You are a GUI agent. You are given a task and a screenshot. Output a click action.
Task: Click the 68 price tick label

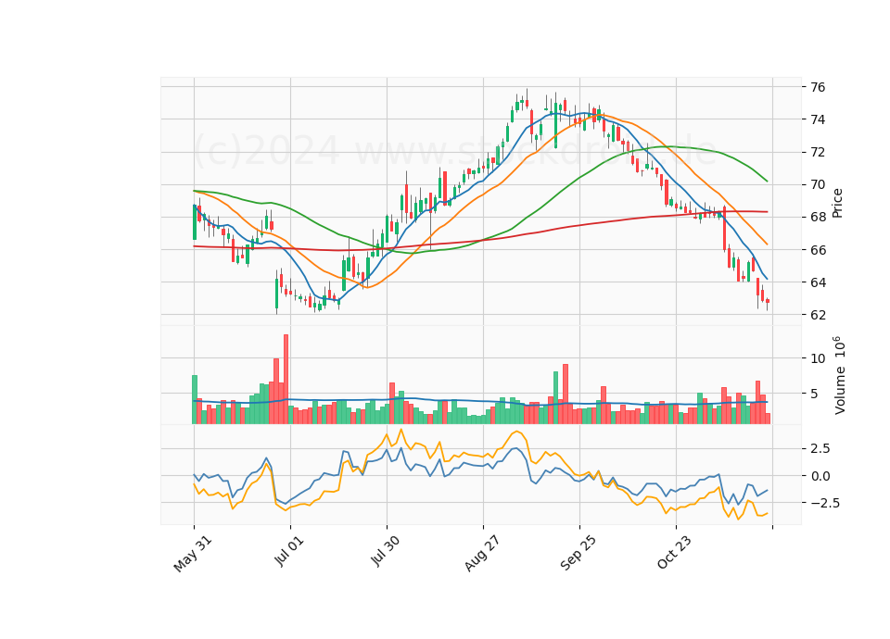pos(818,217)
